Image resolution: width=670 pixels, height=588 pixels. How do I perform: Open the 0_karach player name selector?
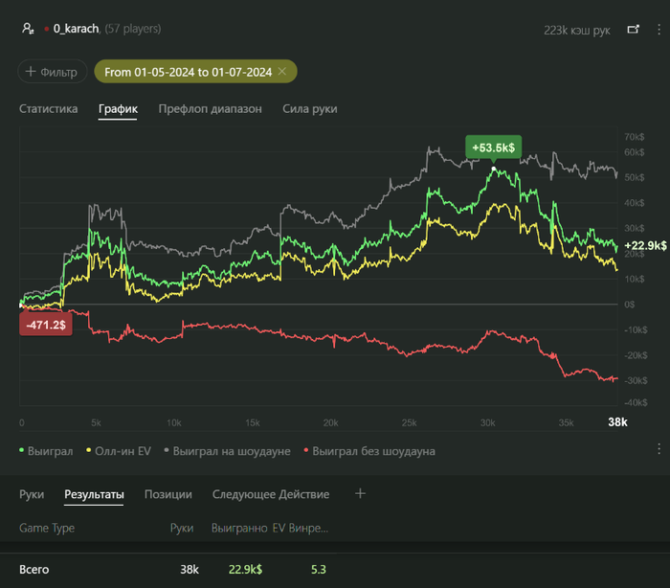click(x=72, y=30)
